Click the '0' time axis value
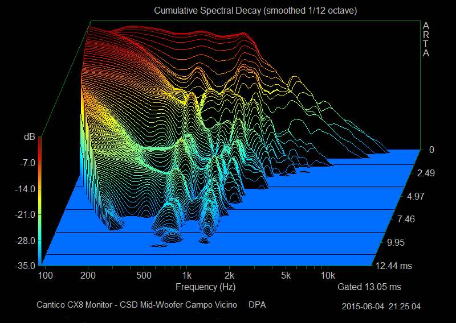 [431, 150]
